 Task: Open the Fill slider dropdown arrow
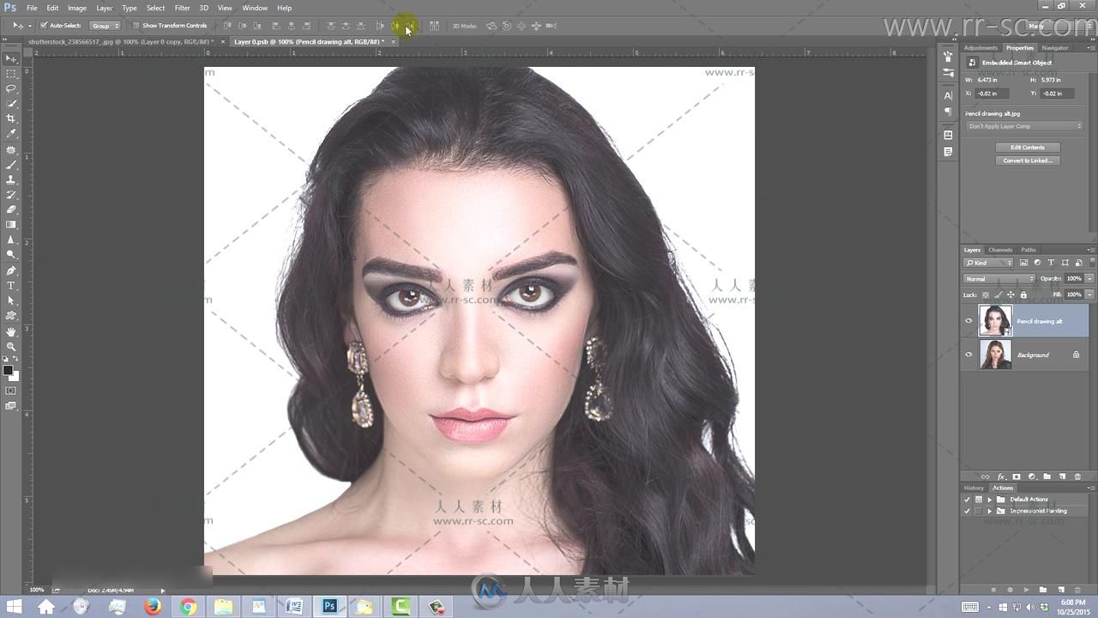[x=1089, y=294]
